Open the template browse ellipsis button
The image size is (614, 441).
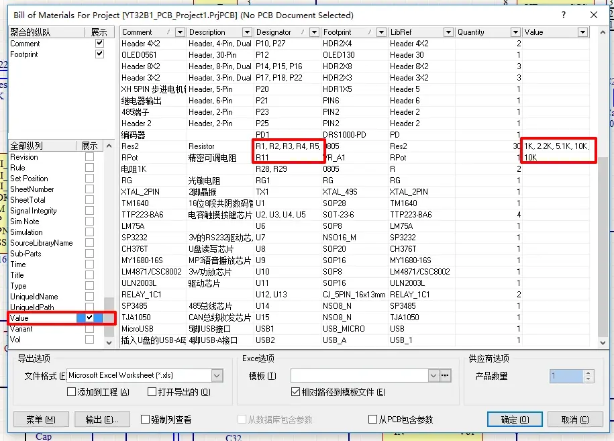(x=444, y=376)
